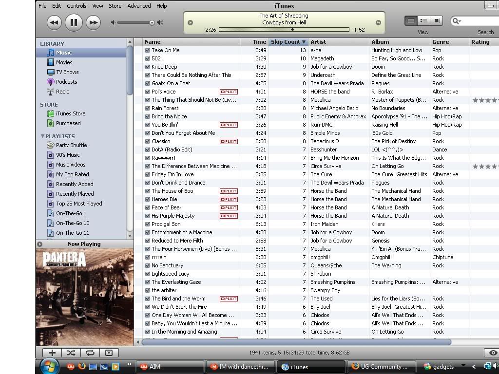499x374 pixels.
Task: Adjust the volume slider knob
Action: click(152, 22)
